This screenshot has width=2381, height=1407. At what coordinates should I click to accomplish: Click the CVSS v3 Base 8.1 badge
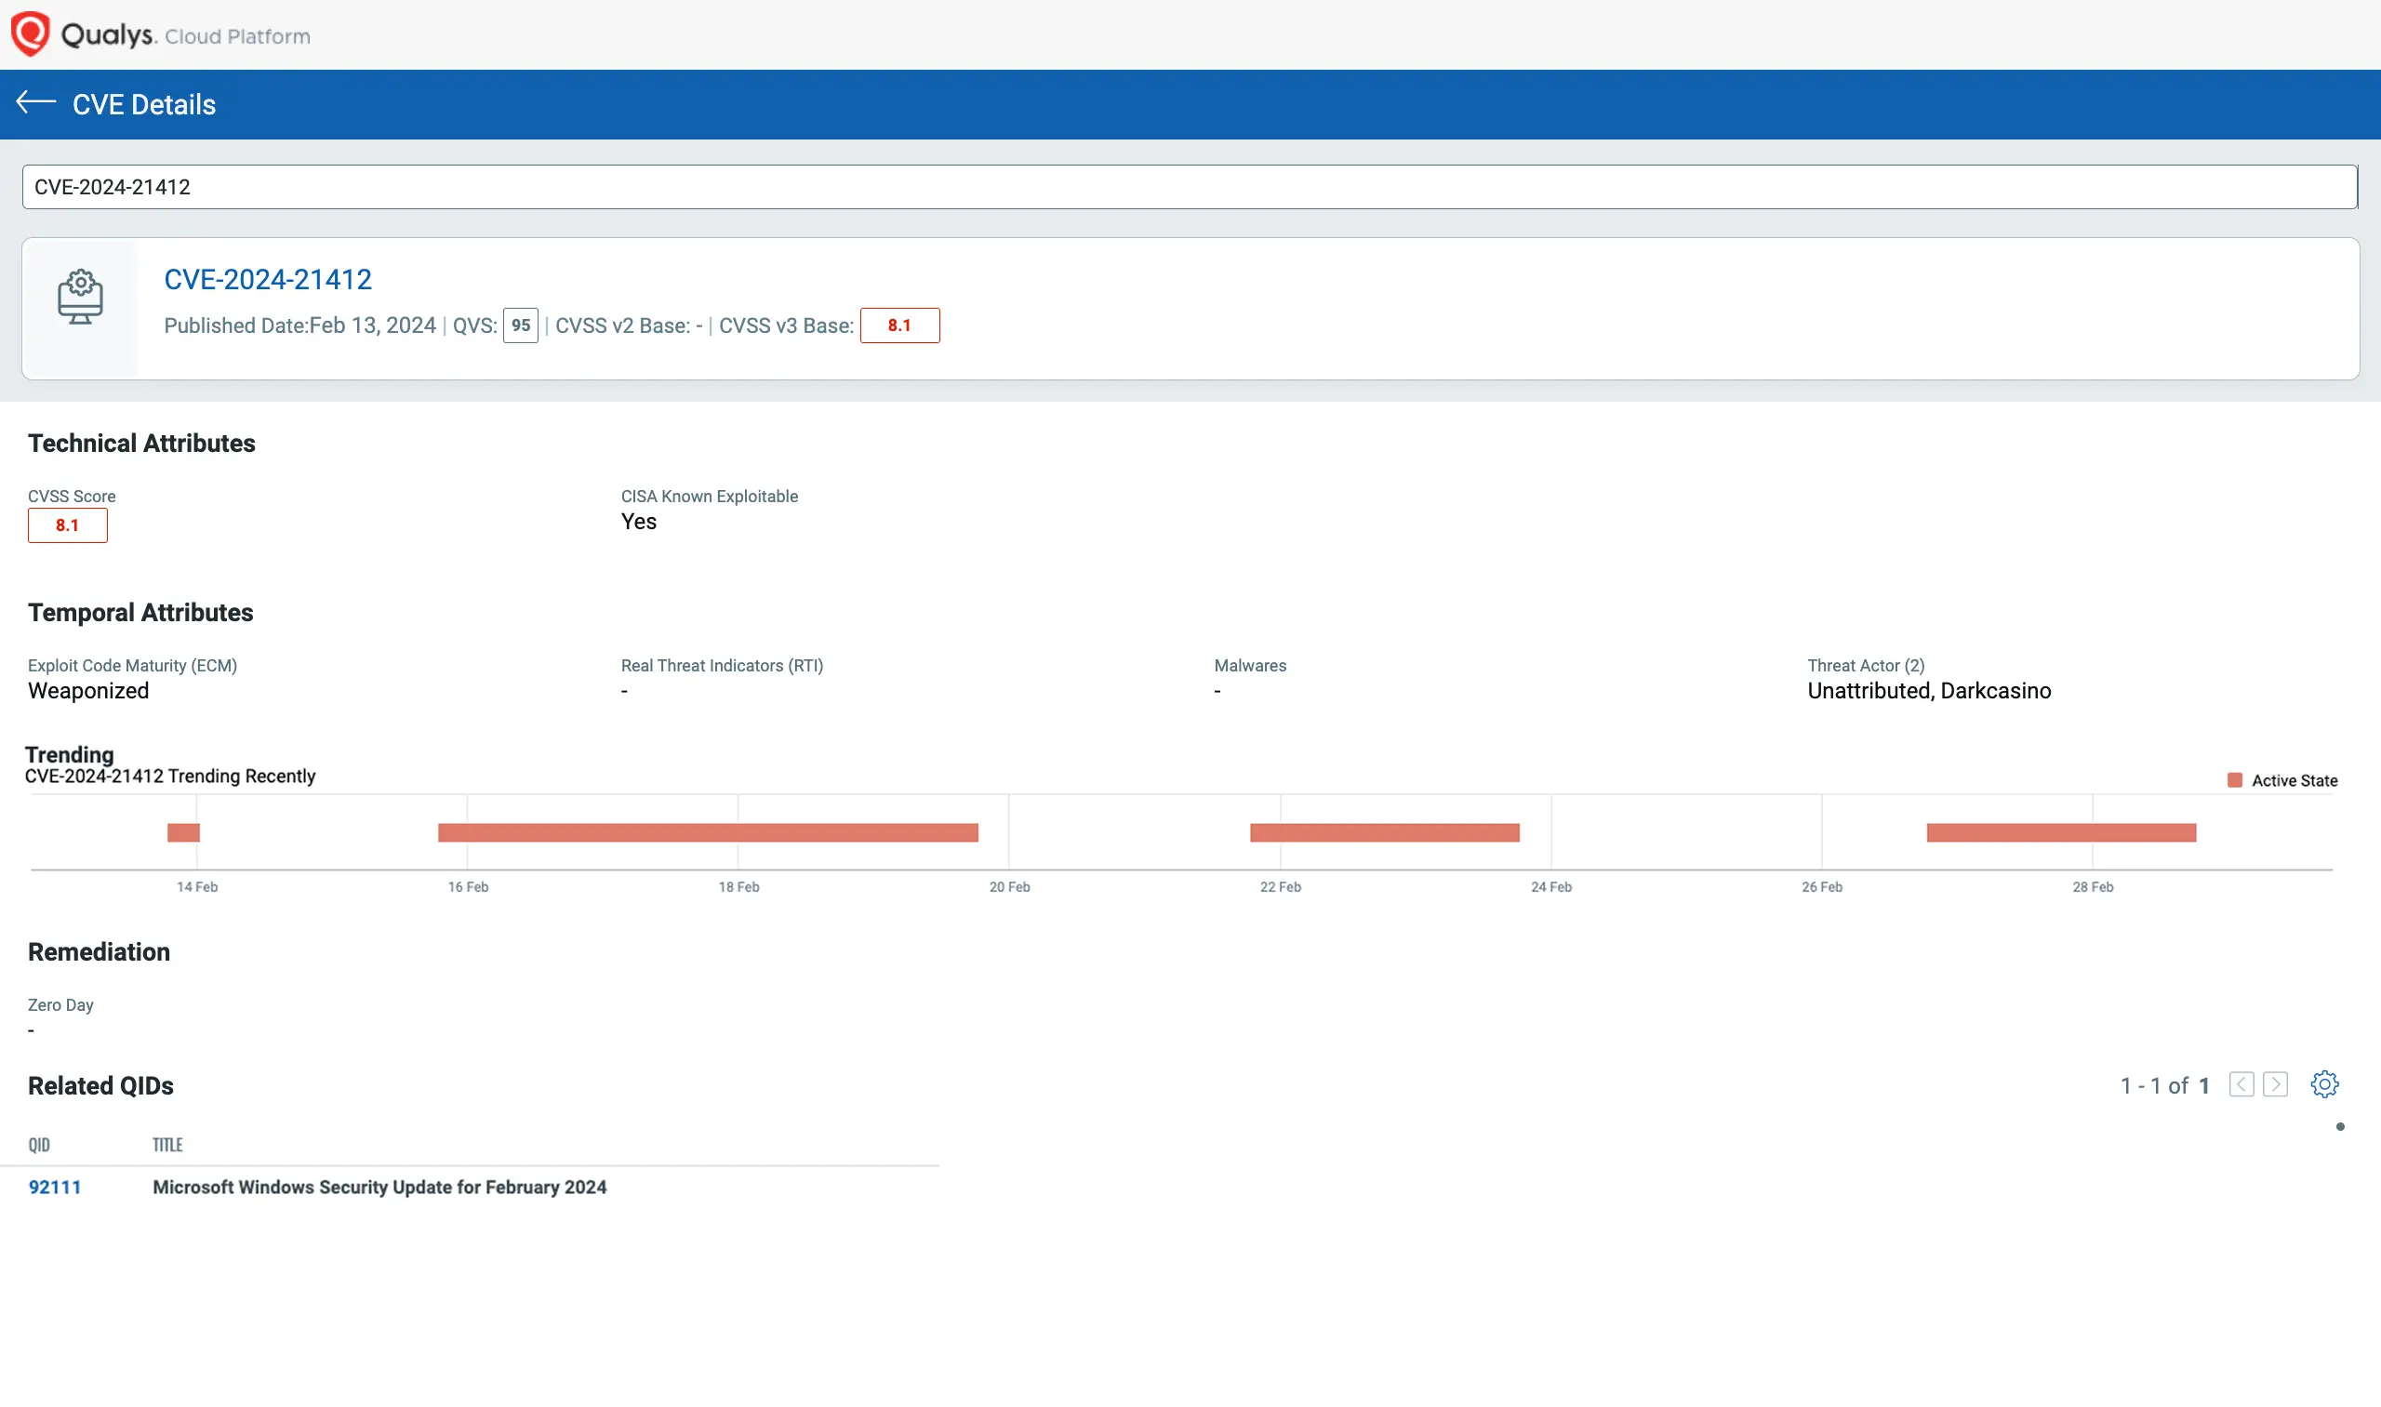point(900,325)
